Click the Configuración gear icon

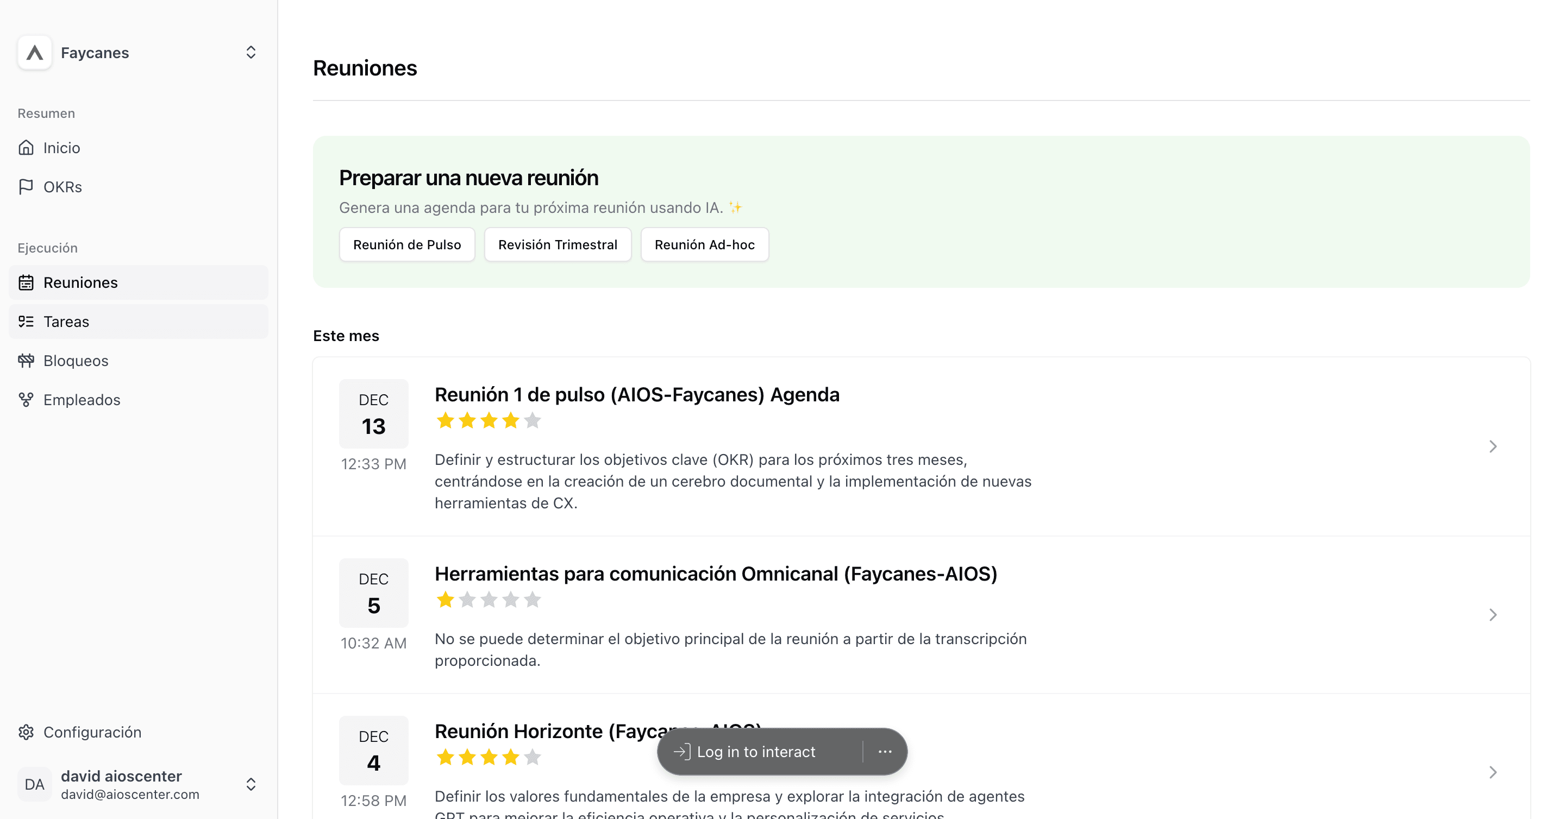[26, 732]
